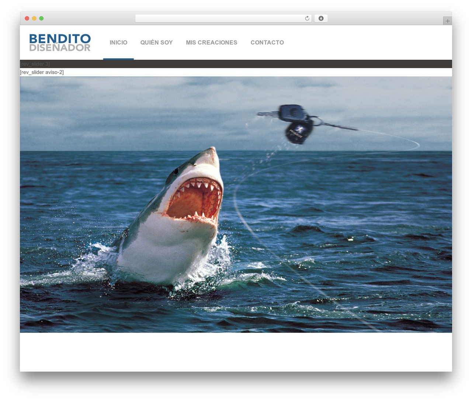Click the Bendito Diseñador logo
Image resolution: width=472 pixels, height=400 pixels.
pyautogui.click(x=60, y=42)
